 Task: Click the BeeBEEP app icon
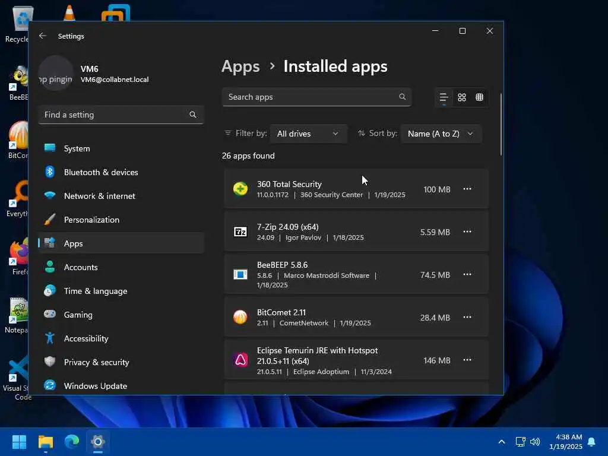[x=240, y=274]
